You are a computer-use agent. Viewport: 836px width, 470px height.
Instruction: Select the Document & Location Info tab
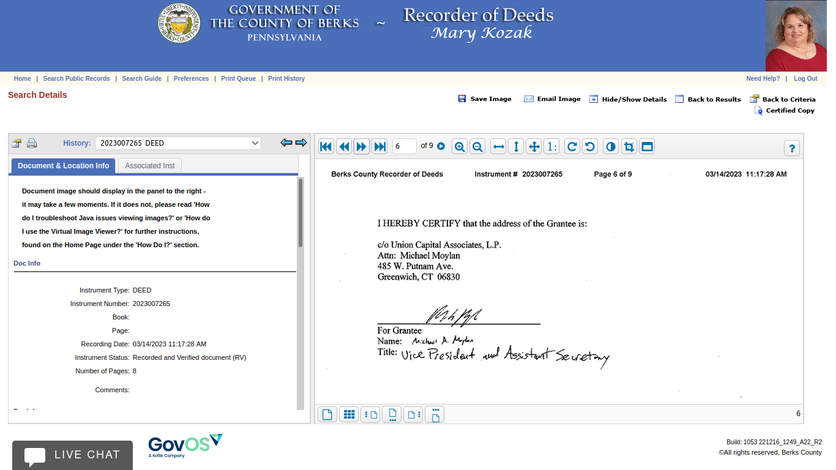tap(64, 166)
